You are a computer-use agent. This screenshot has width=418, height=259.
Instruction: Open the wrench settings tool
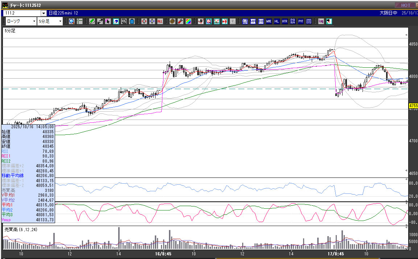point(180,21)
